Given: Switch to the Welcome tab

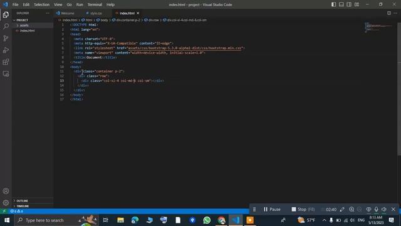Looking at the screenshot, I should (67, 13).
